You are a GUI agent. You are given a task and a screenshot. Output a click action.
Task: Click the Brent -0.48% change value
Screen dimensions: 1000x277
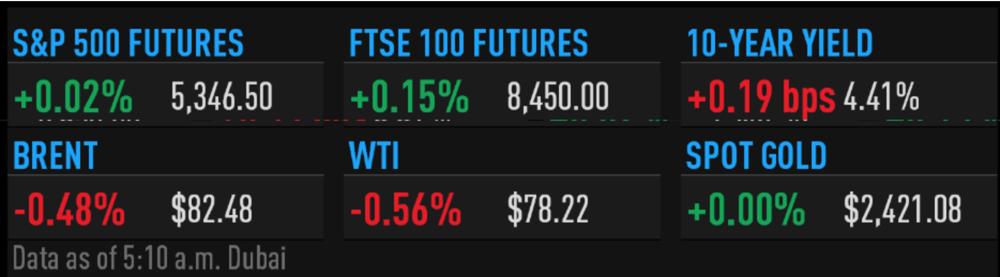[70, 209]
